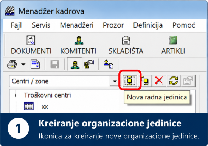Screen dimensions: 208x146
Task: Click the Nova radna jedinica icon
Action: pyautogui.click(x=130, y=81)
